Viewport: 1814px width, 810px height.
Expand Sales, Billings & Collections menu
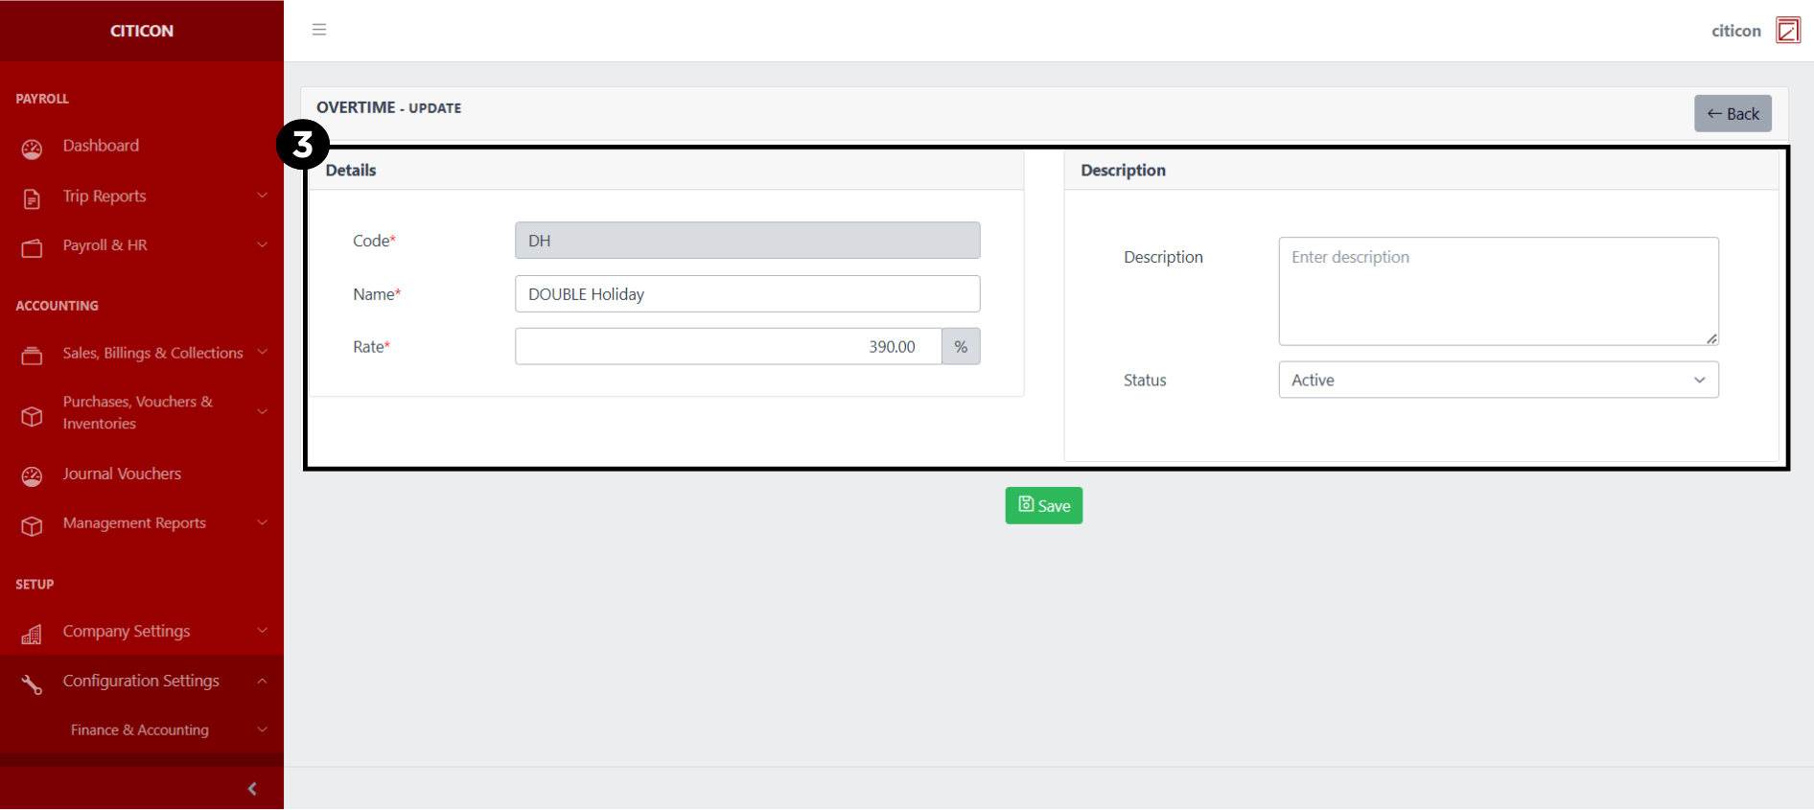(x=262, y=352)
